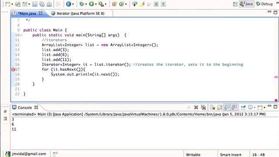The image size is (279, 157).
Task: Click the Clear Console icon
Action: (x=212, y=107)
